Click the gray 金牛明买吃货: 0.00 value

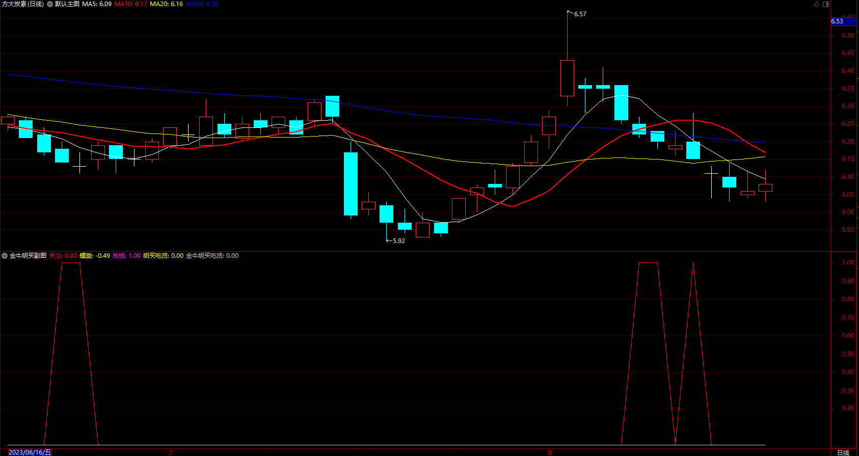click(x=212, y=256)
